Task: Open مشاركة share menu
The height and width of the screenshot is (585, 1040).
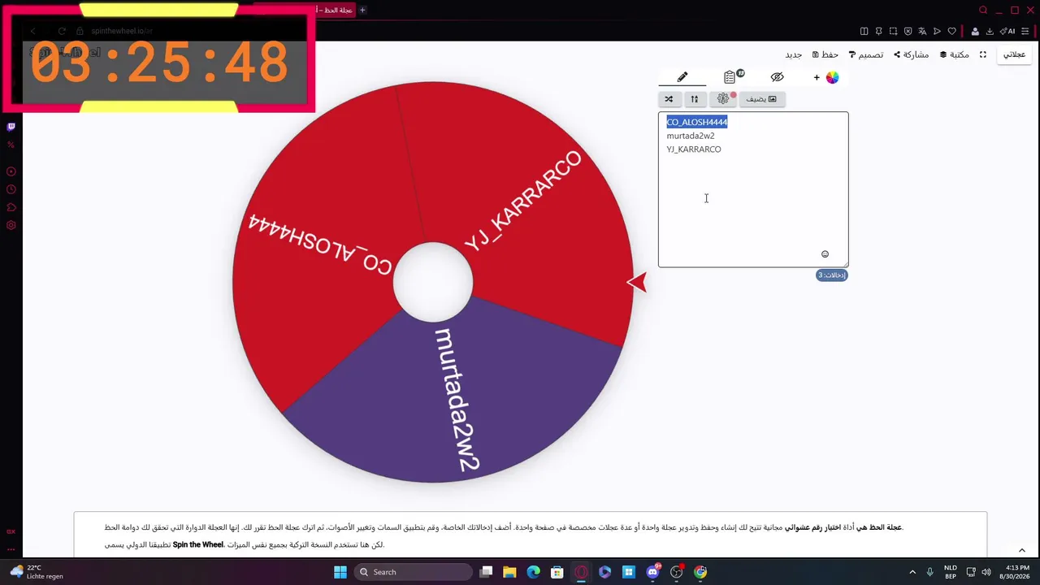Action: pos(911,54)
